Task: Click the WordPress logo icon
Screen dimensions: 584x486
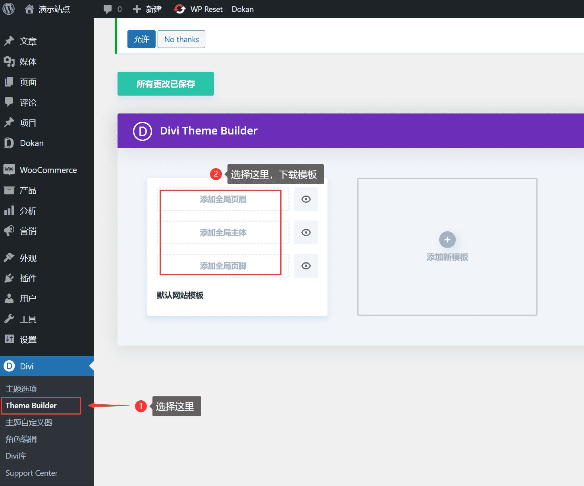Action: [9, 9]
